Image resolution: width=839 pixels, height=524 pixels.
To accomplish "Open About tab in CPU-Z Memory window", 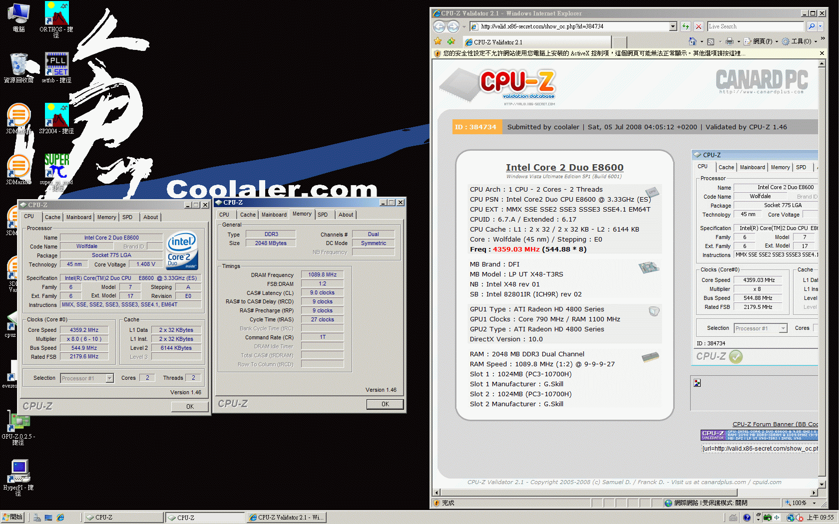I will coord(346,215).
